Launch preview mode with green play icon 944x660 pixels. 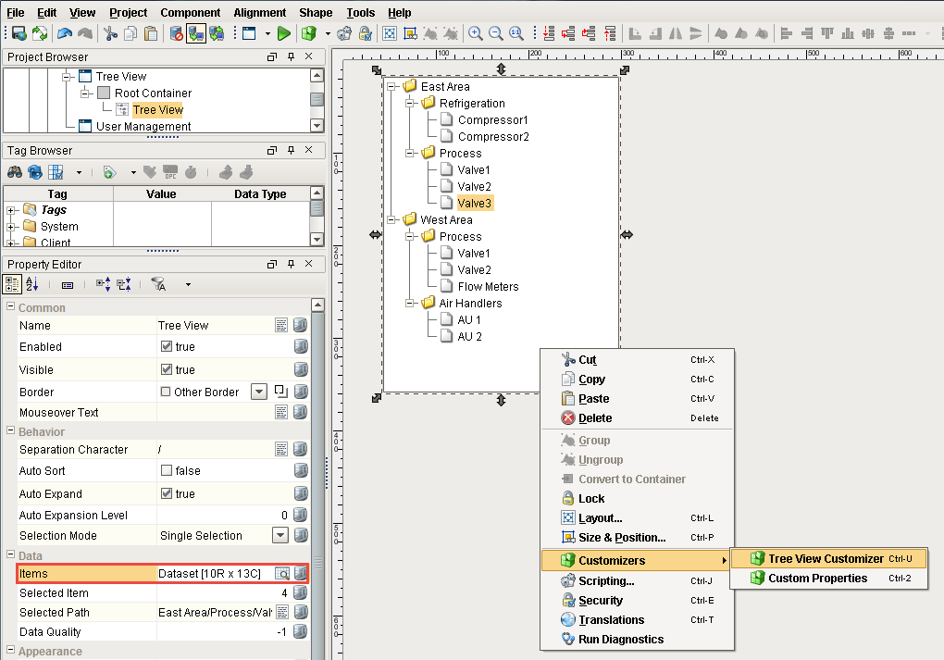pyautogui.click(x=283, y=32)
